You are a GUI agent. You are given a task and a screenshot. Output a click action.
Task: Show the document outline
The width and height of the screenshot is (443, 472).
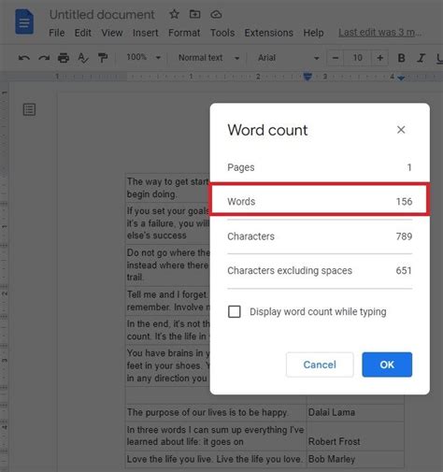point(29,109)
